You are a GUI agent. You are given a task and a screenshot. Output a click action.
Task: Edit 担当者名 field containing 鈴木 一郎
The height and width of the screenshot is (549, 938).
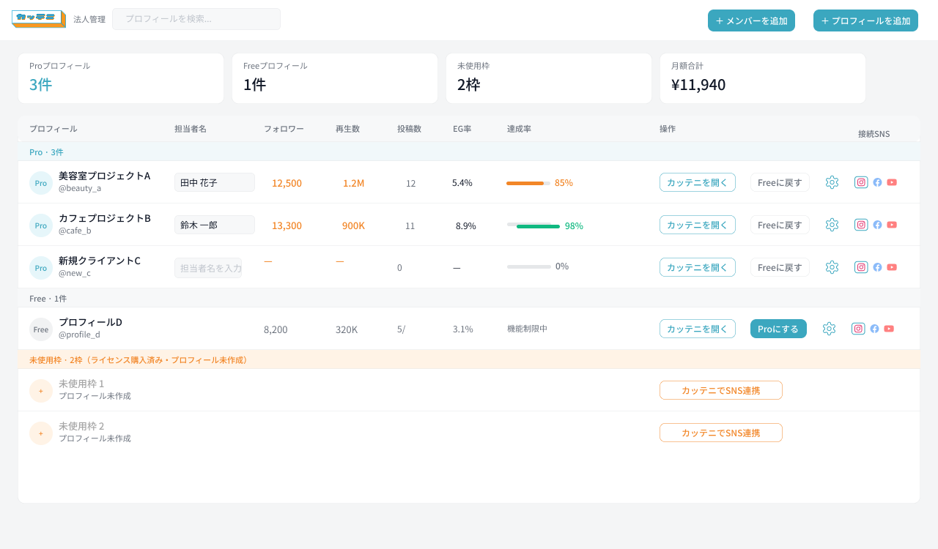pos(215,225)
